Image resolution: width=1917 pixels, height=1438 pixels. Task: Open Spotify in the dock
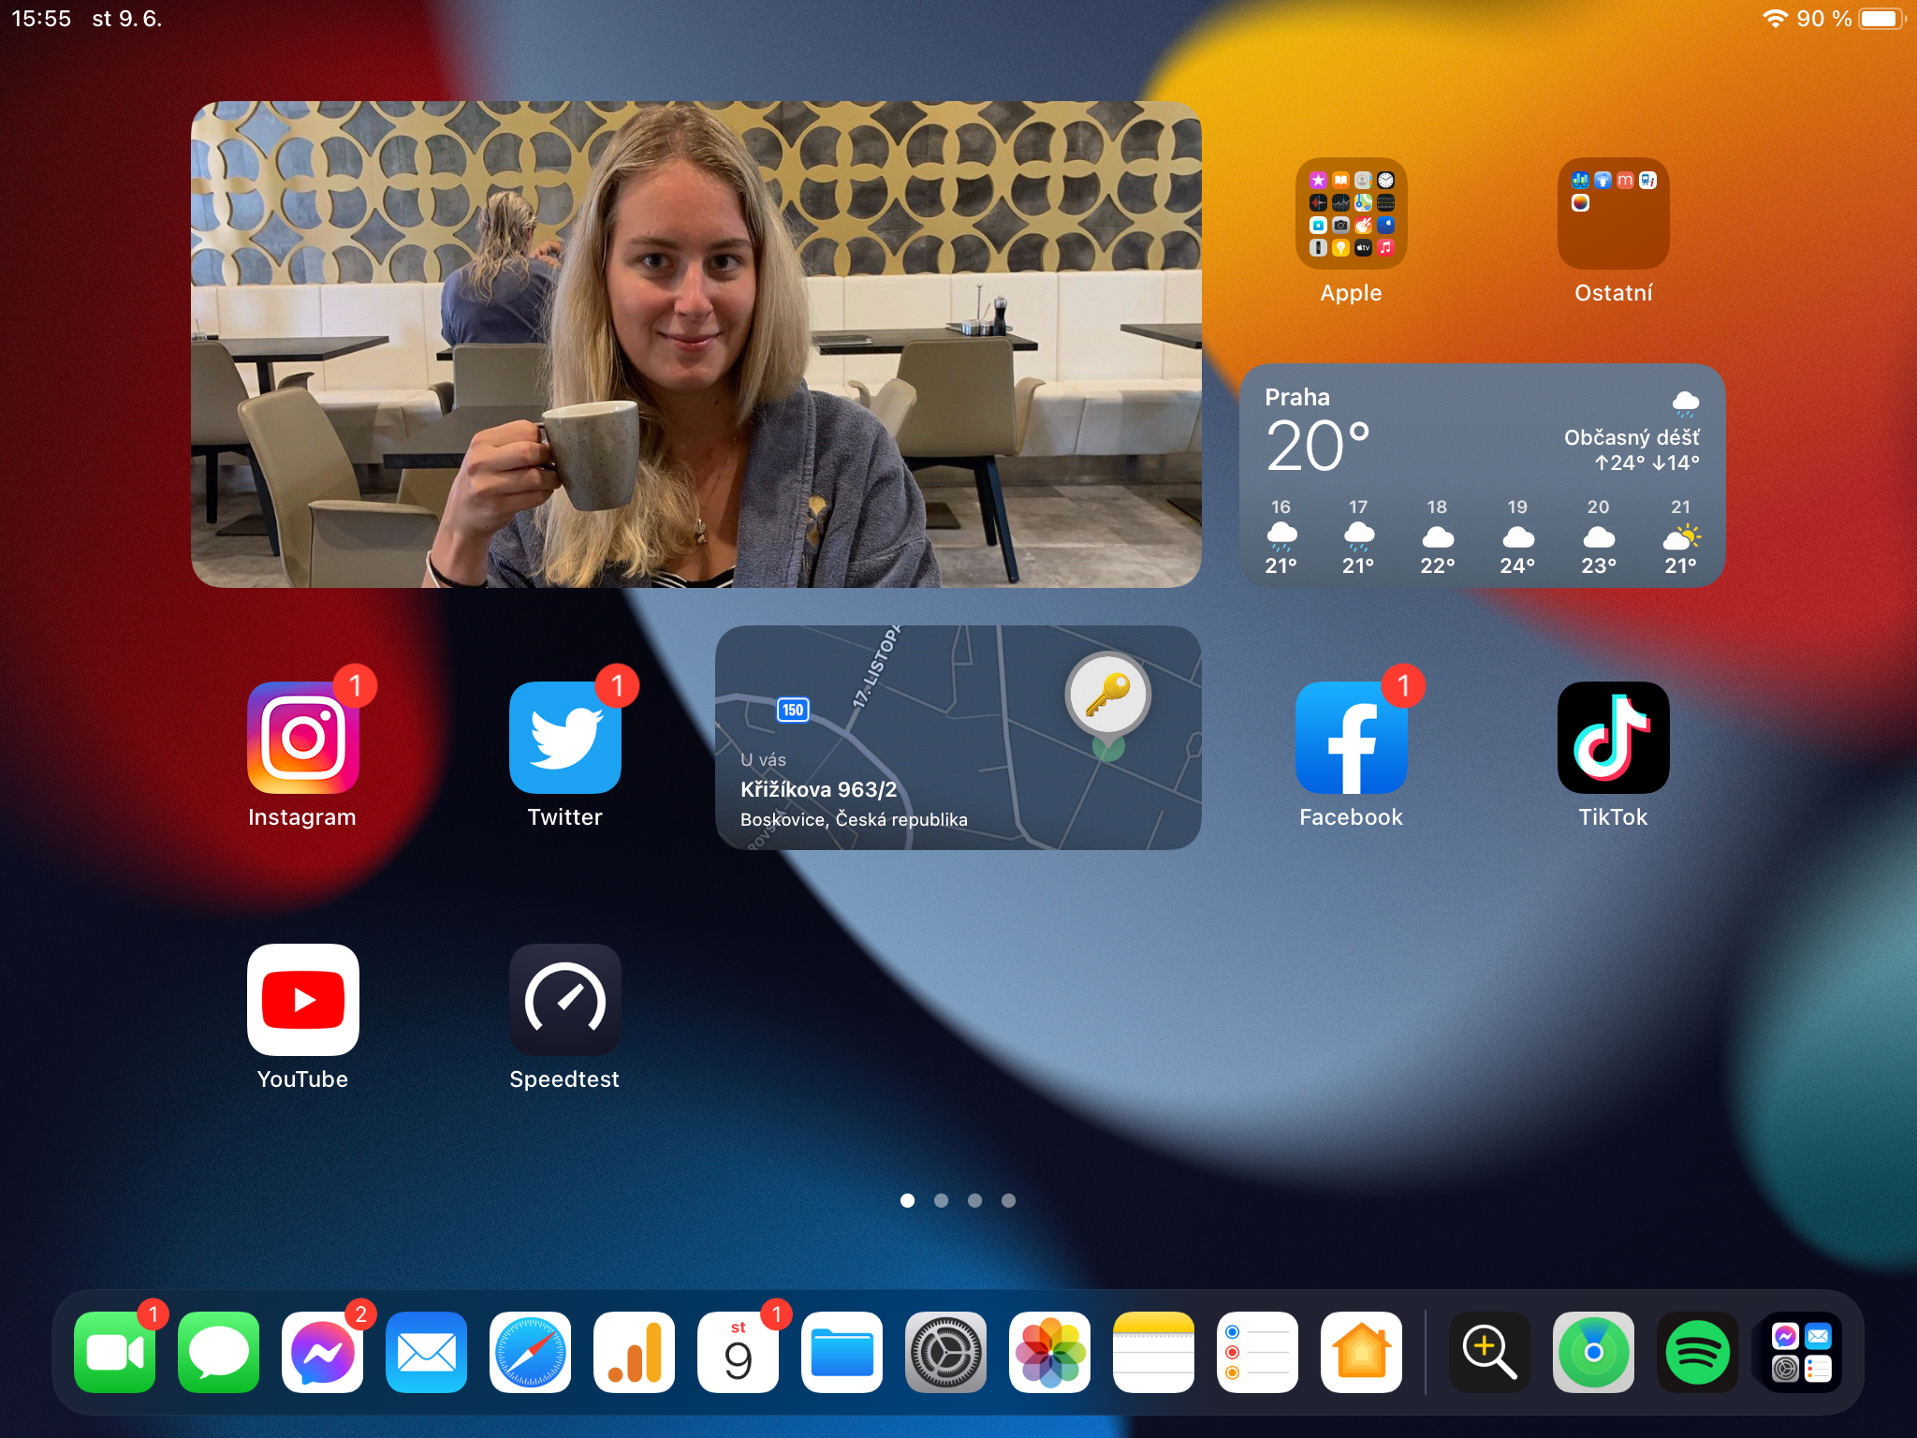[x=1697, y=1352]
